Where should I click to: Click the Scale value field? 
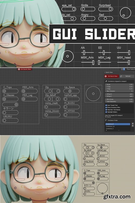(x=119, y=84)
